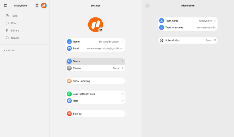Open the Help link
The height and width of the screenshot is (137, 234).
coord(96,101)
